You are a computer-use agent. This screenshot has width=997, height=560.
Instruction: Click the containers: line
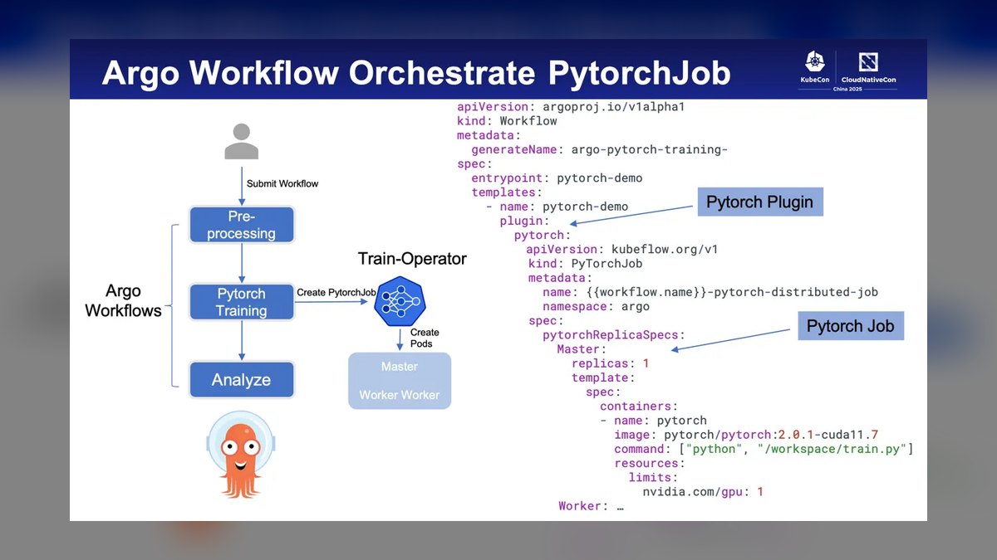click(x=639, y=406)
